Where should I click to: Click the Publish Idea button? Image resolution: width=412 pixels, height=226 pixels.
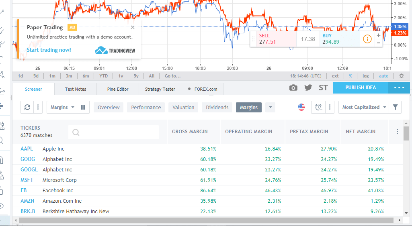point(361,88)
